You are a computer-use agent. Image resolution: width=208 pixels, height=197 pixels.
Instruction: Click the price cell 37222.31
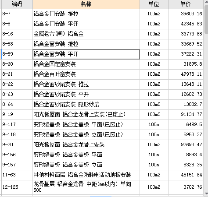point(186,54)
